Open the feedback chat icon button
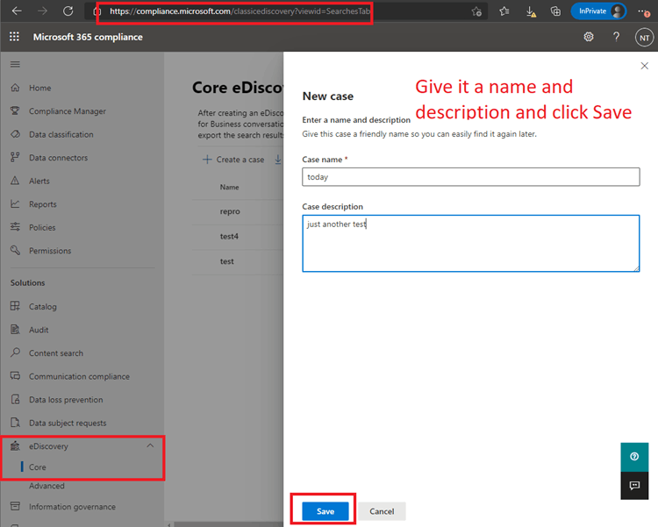Image resolution: width=658 pixels, height=527 pixels. click(634, 486)
